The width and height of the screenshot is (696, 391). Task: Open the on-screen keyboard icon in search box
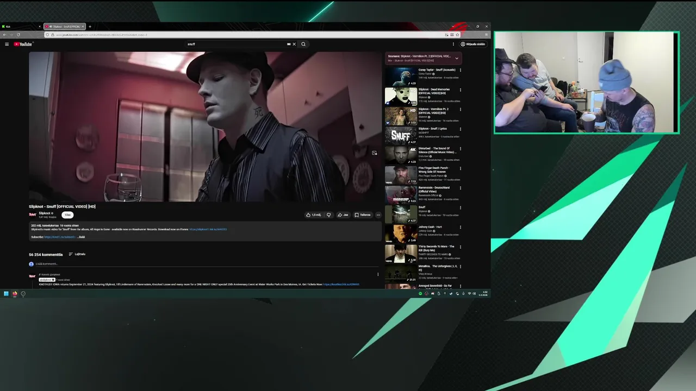289,44
